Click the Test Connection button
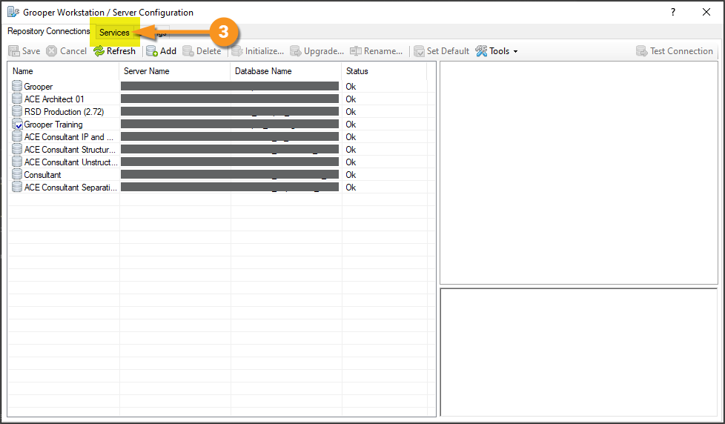The image size is (725, 424). (x=674, y=51)
